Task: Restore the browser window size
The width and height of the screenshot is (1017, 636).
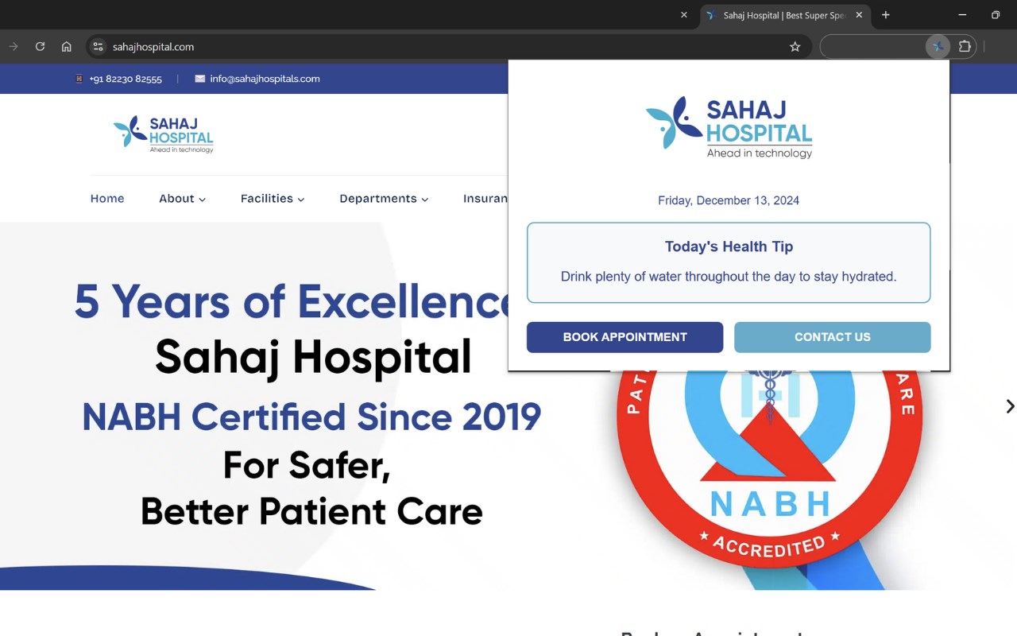Action: 996,15
